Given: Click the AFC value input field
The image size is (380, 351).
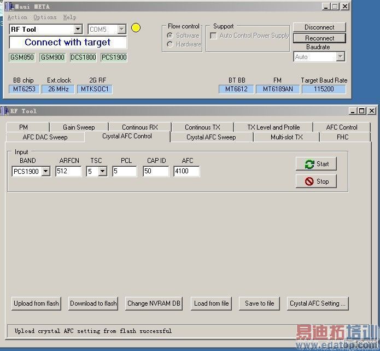Looking at the screenshot, I should [x=186, y=171].
